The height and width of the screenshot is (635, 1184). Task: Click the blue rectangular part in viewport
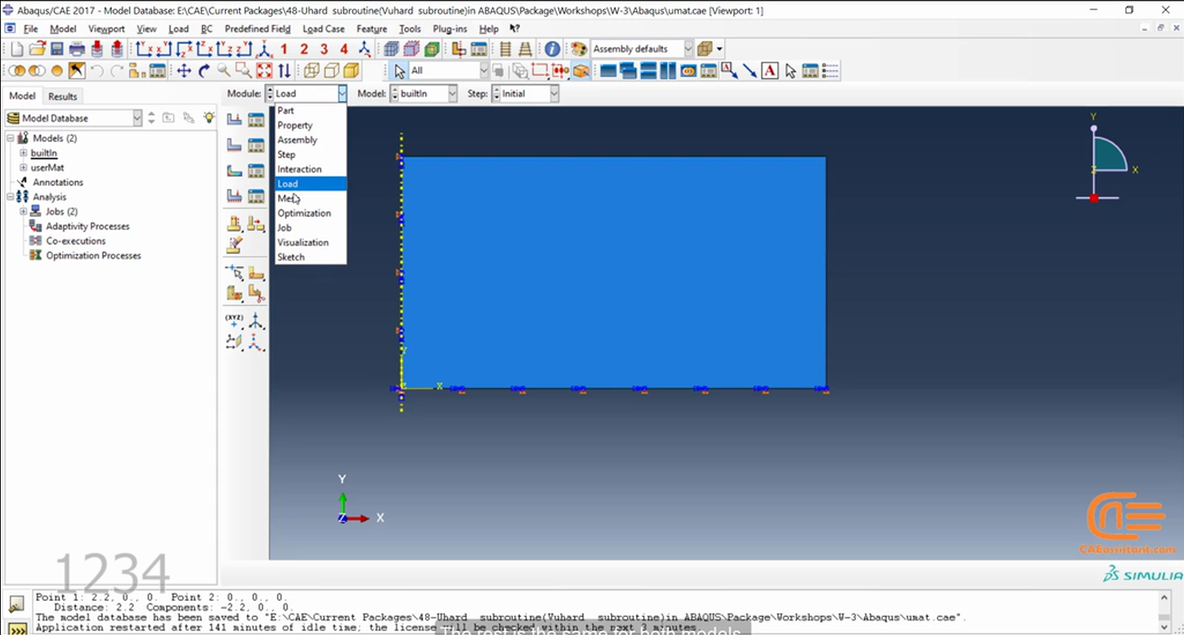tap(614, 272)
